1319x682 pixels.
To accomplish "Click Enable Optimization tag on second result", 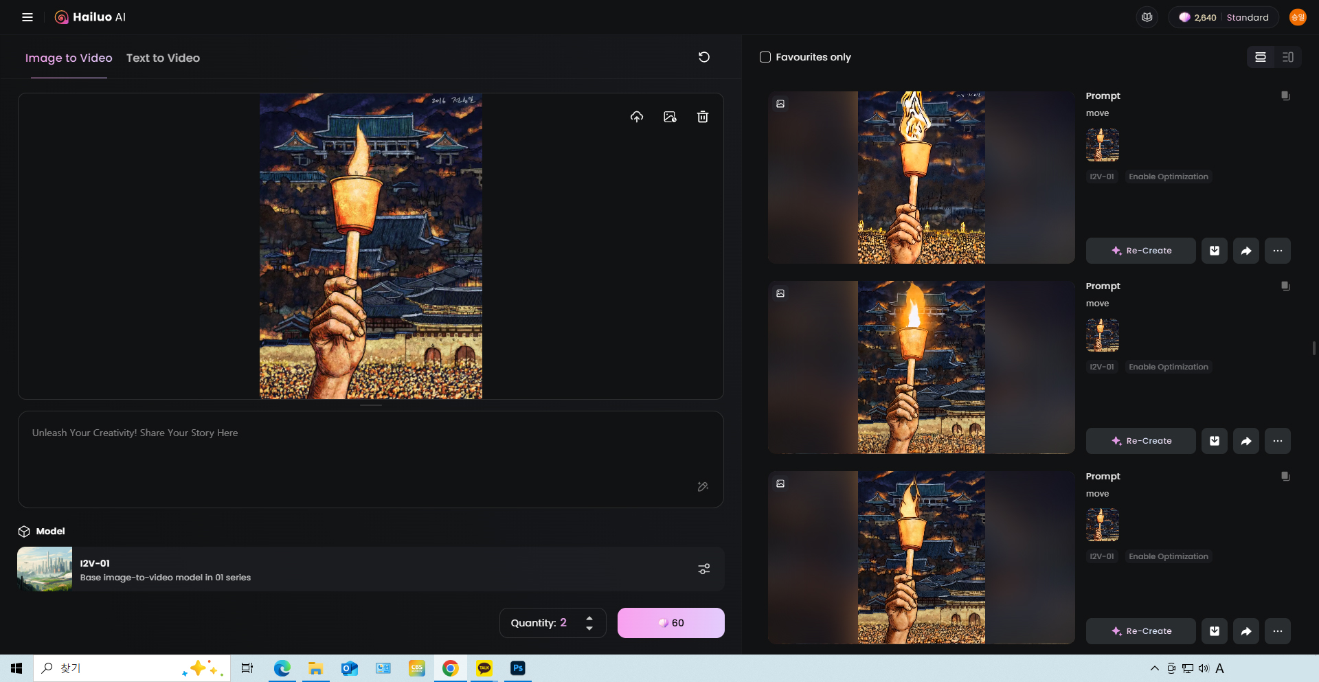I will click(x=1169, y=367).
